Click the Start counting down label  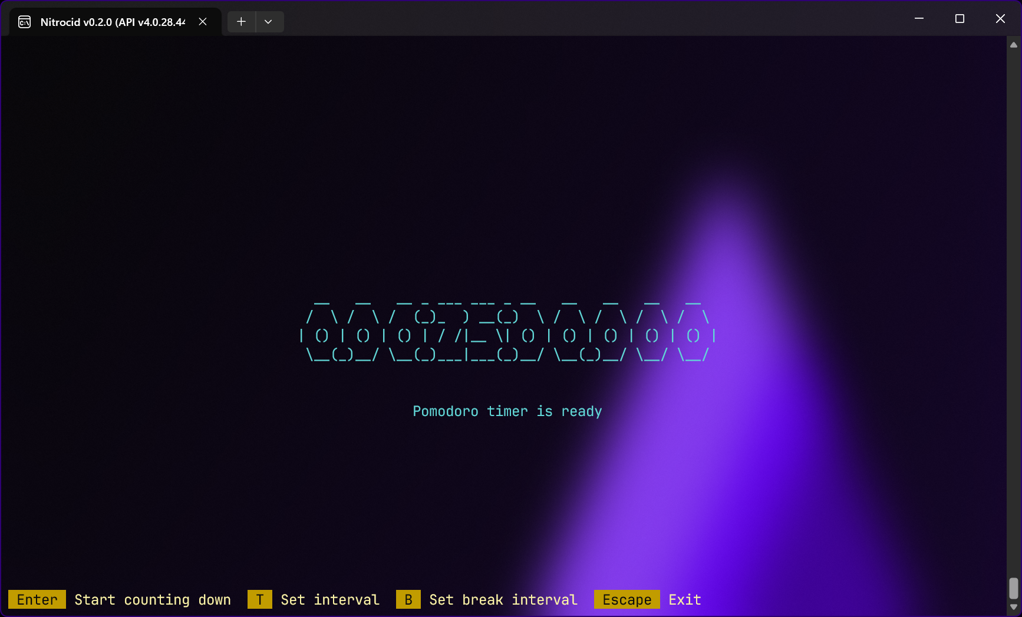point(153,600)
